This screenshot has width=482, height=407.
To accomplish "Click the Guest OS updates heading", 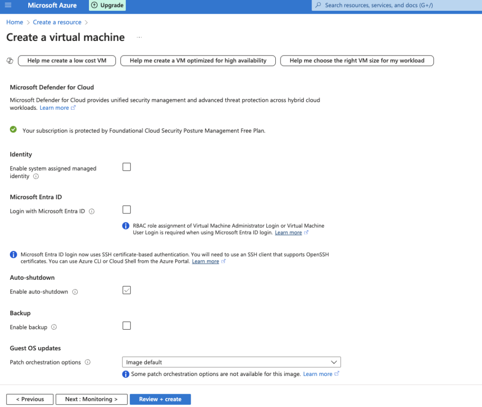I will pos(35,348).
